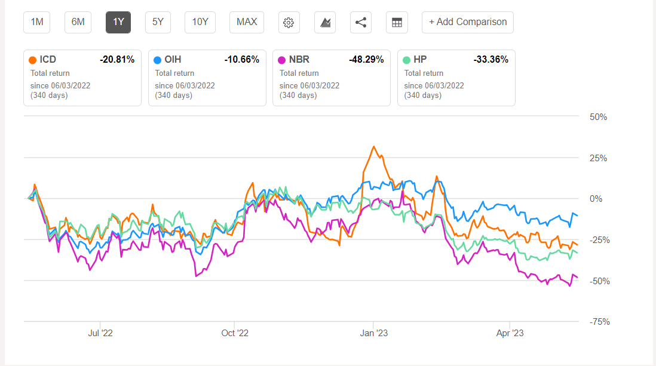Select the 6M time range
This screenshot has height=366, width=656.
78,22
